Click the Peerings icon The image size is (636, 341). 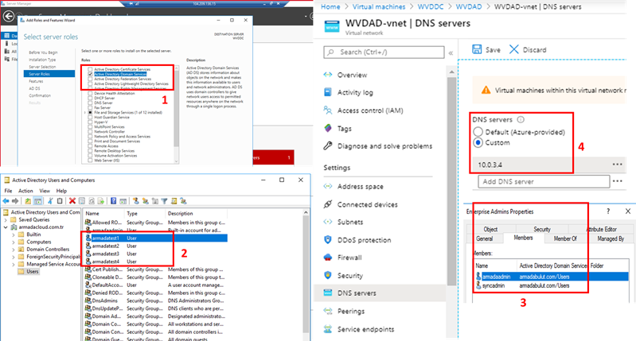[328, 311]
